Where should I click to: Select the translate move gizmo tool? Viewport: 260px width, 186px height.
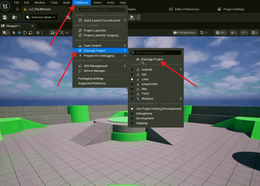[19, 33]
